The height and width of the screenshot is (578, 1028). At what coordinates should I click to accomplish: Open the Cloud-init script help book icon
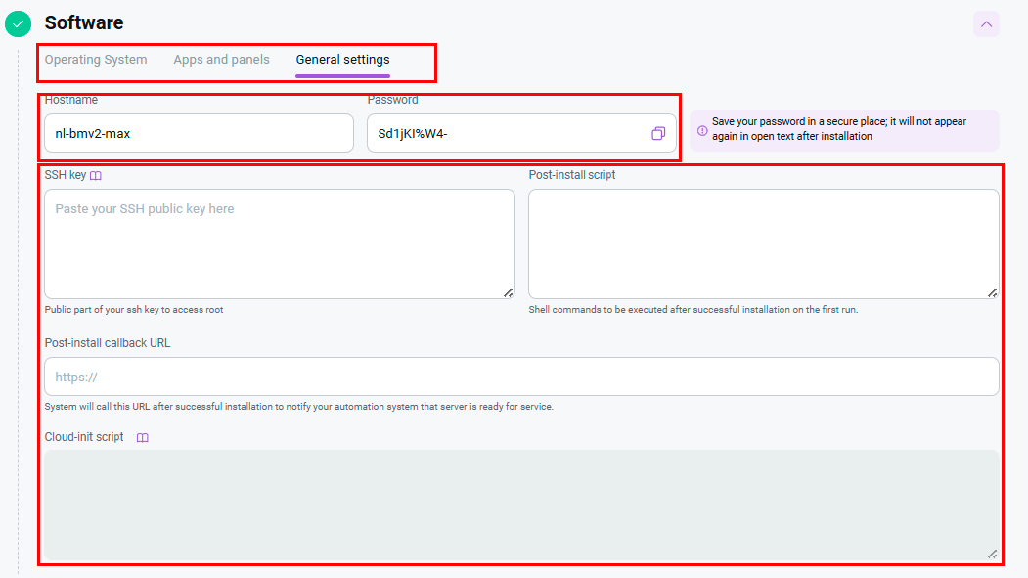pos(142,438)
